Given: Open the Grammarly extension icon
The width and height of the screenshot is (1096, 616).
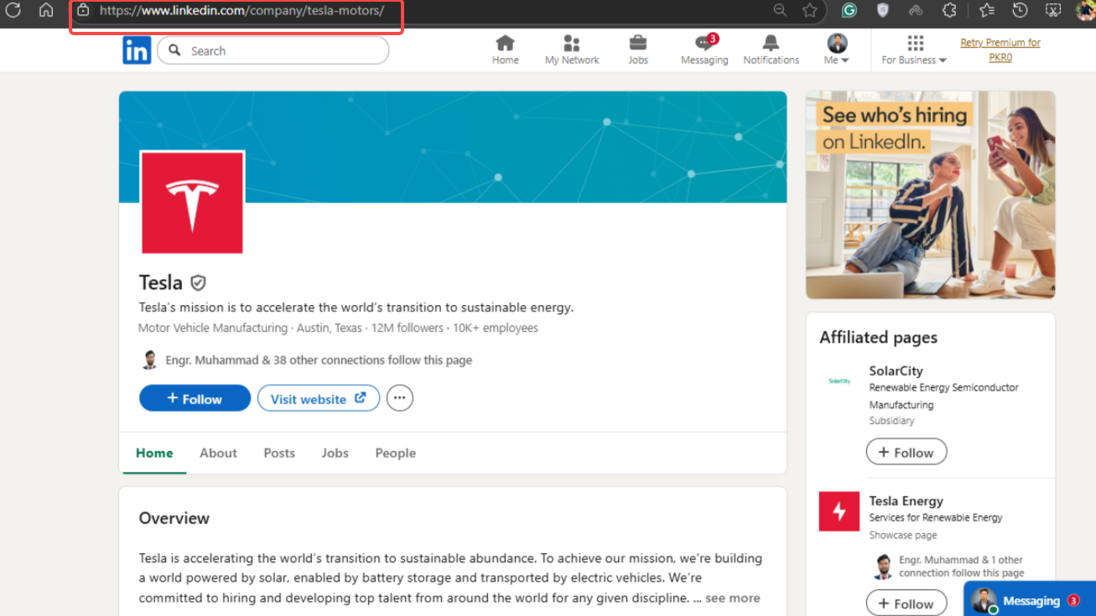Looking at the screenshot, I should (849, 10).
